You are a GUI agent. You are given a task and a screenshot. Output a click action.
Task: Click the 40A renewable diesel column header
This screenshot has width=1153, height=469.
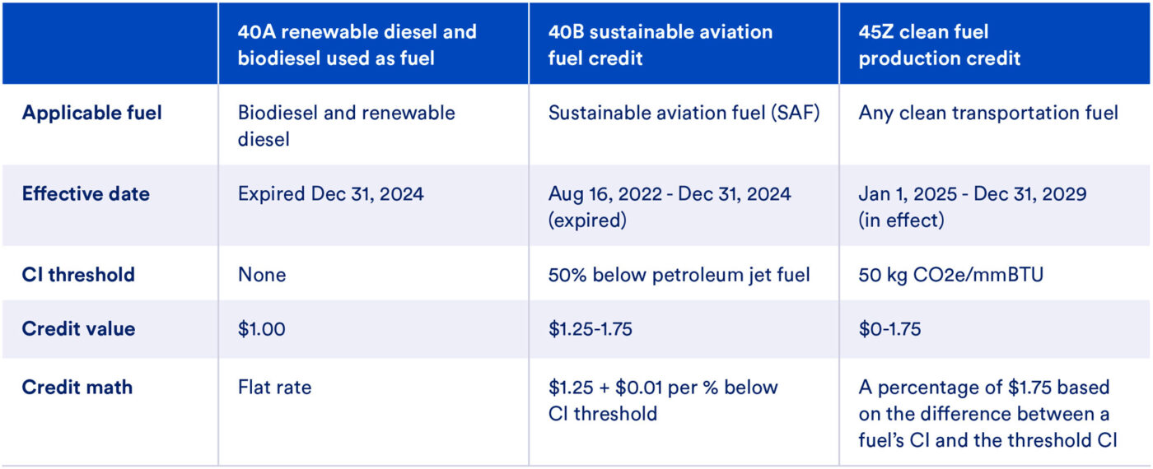tap(357, 44)
